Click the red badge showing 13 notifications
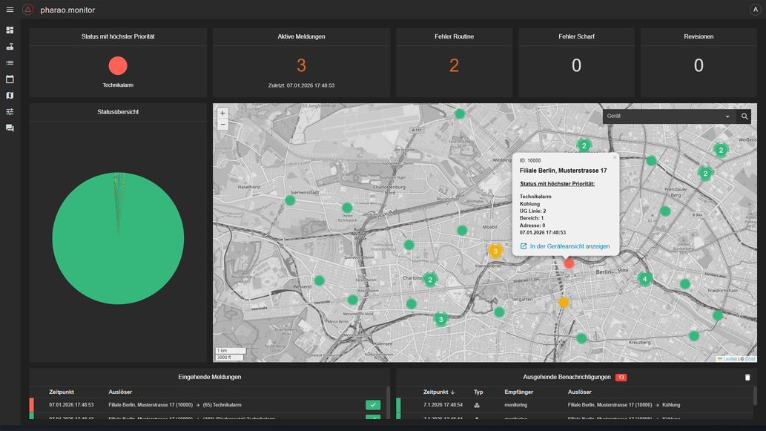This screenshot has height=431, width=766. [621, 378]
